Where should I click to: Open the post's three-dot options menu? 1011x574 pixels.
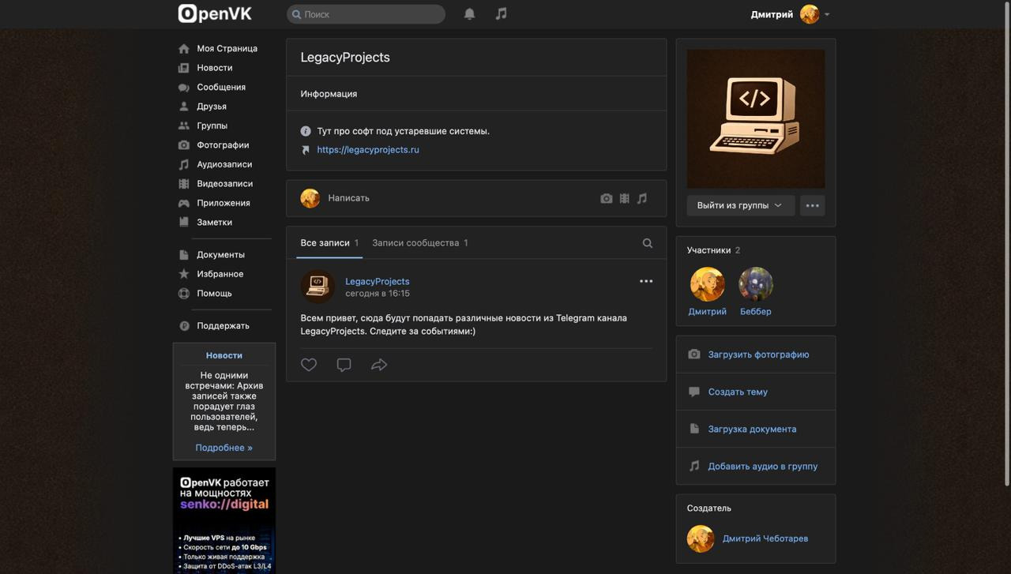646,281
